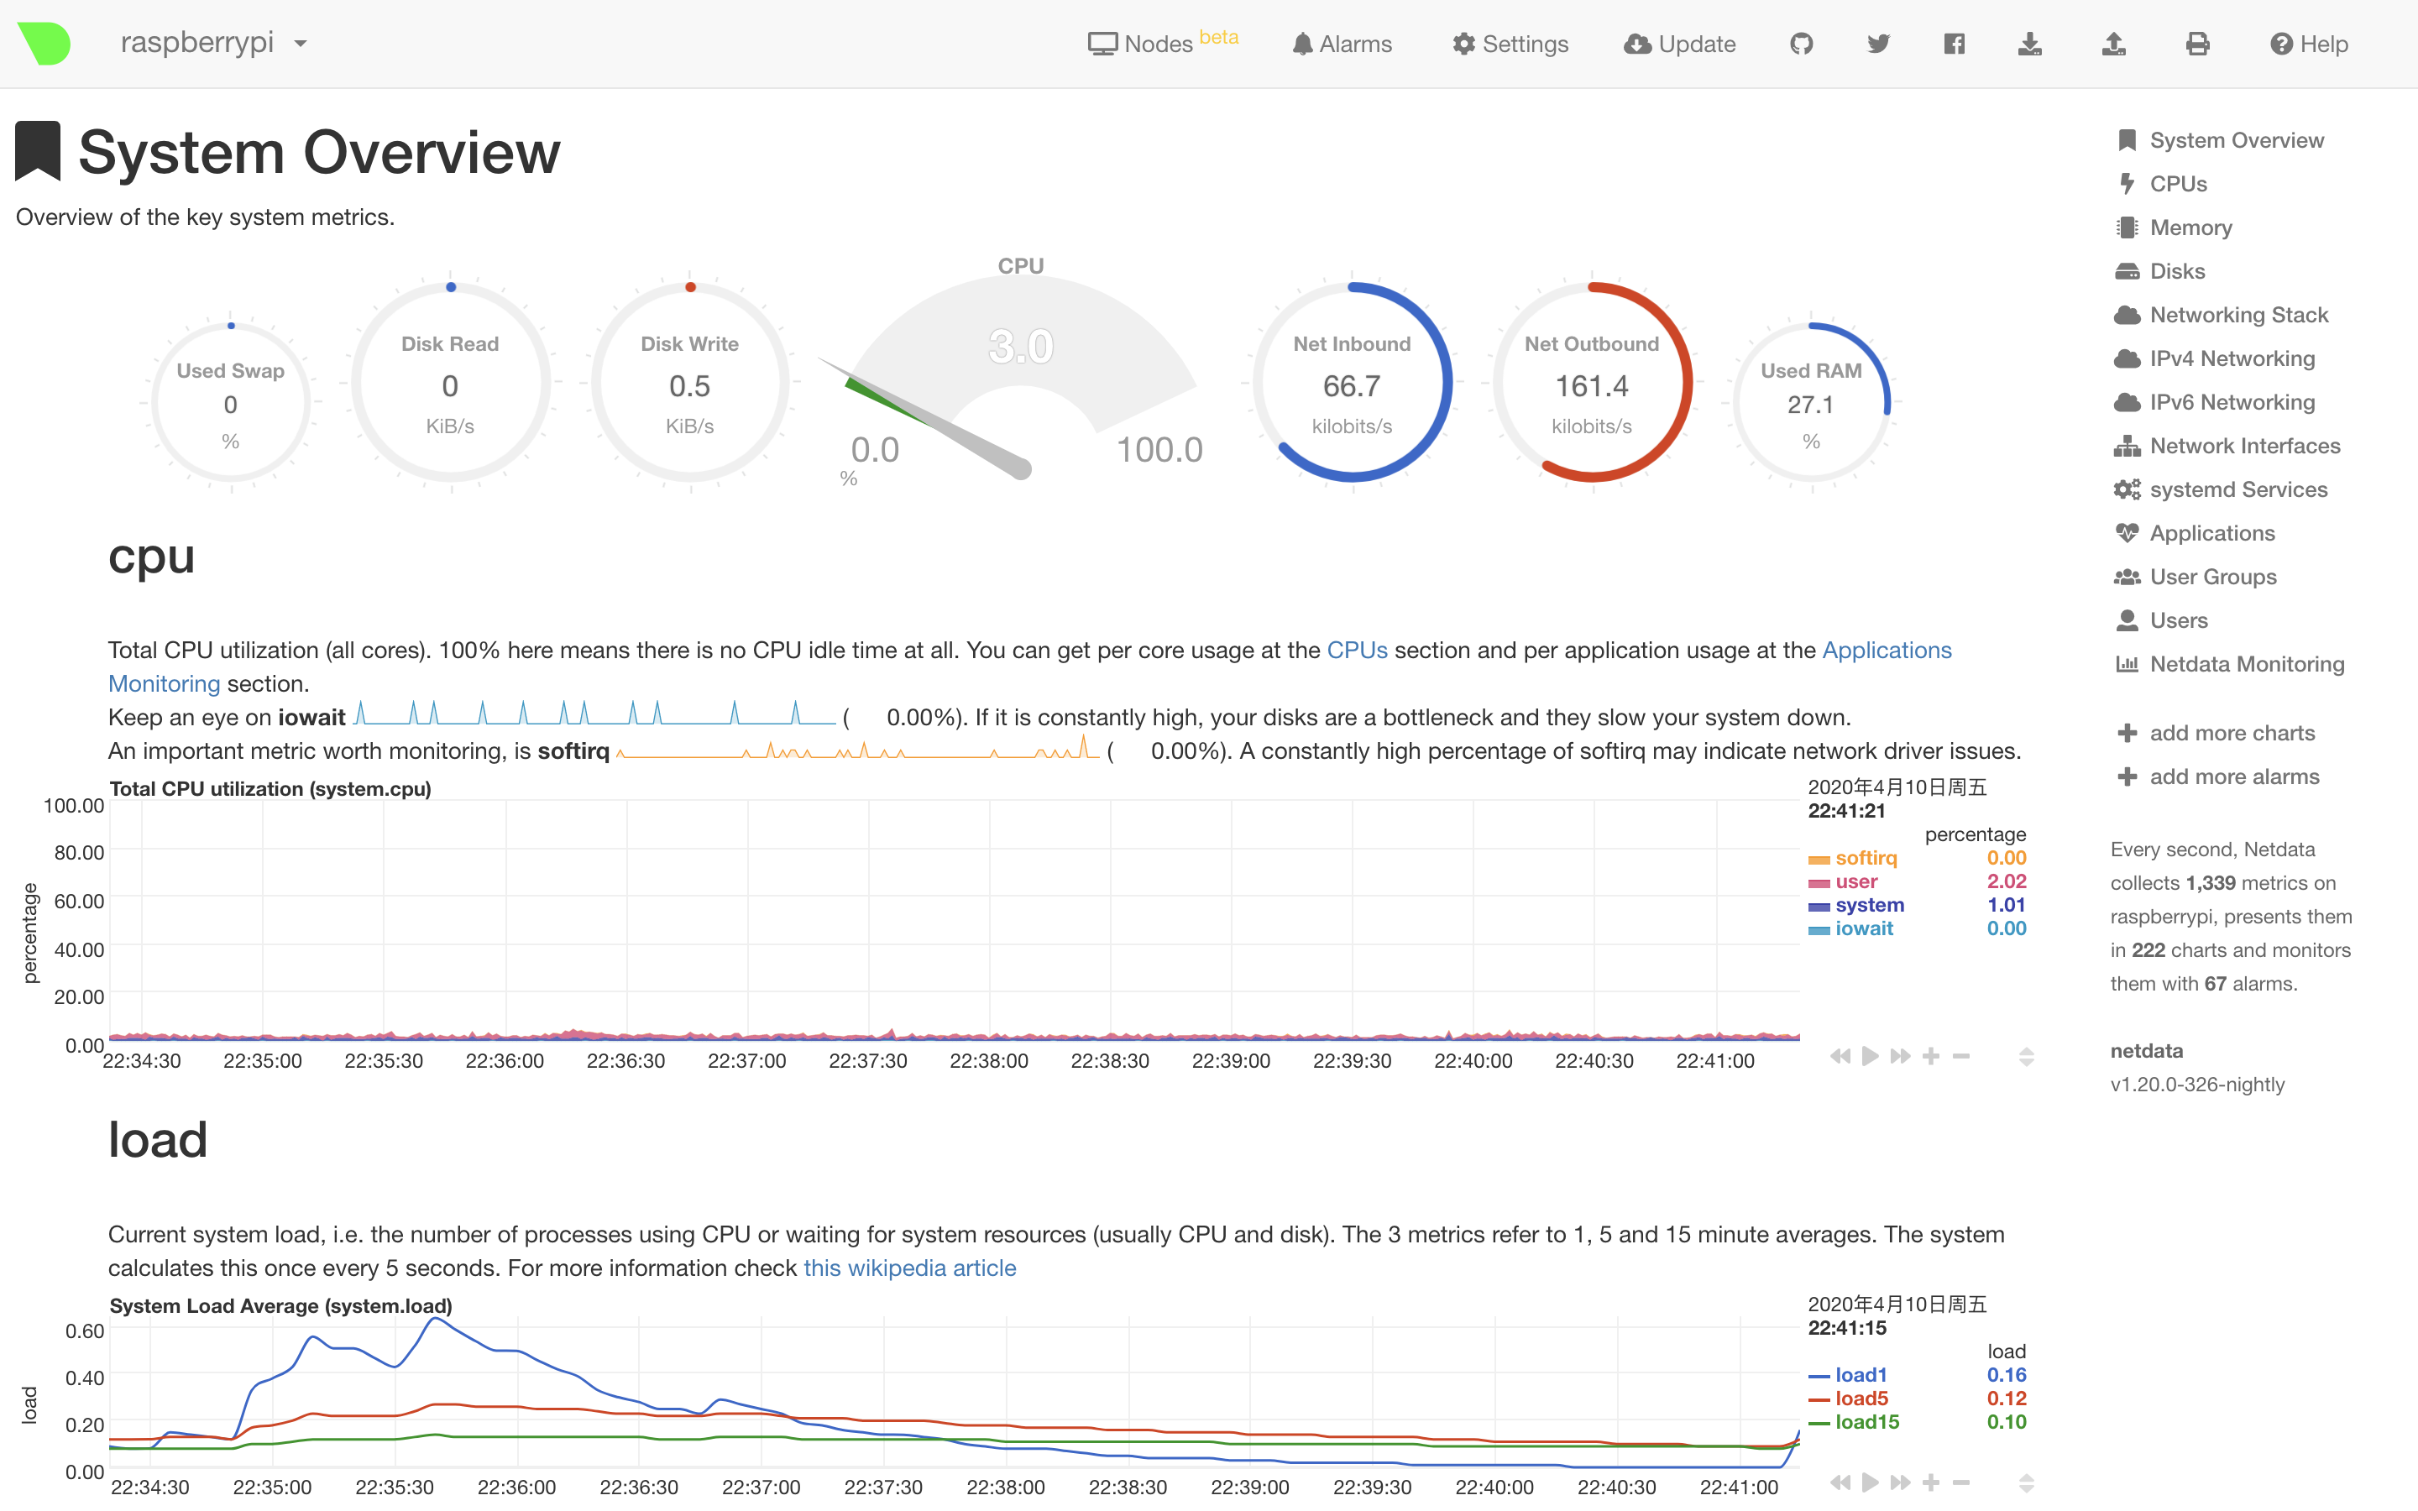This screenshot has width=2418, height=1511.
Task: Click the Net Outbound gauge
Action: [x=1592, y=383]
